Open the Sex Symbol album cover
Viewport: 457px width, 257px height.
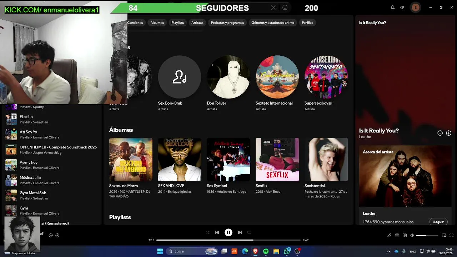pyautogui.click(x=228, y=160)
